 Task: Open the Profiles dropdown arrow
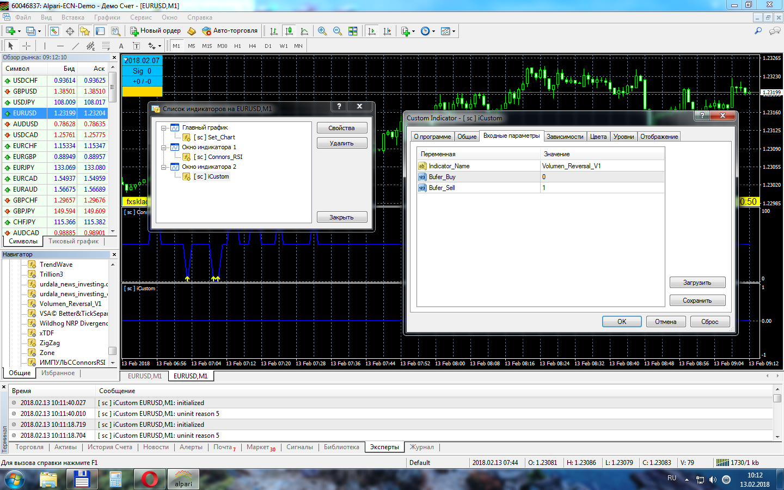40,31
